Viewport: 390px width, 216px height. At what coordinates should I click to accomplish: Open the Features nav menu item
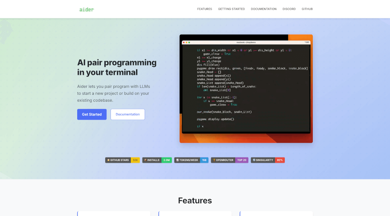(204, 9)
